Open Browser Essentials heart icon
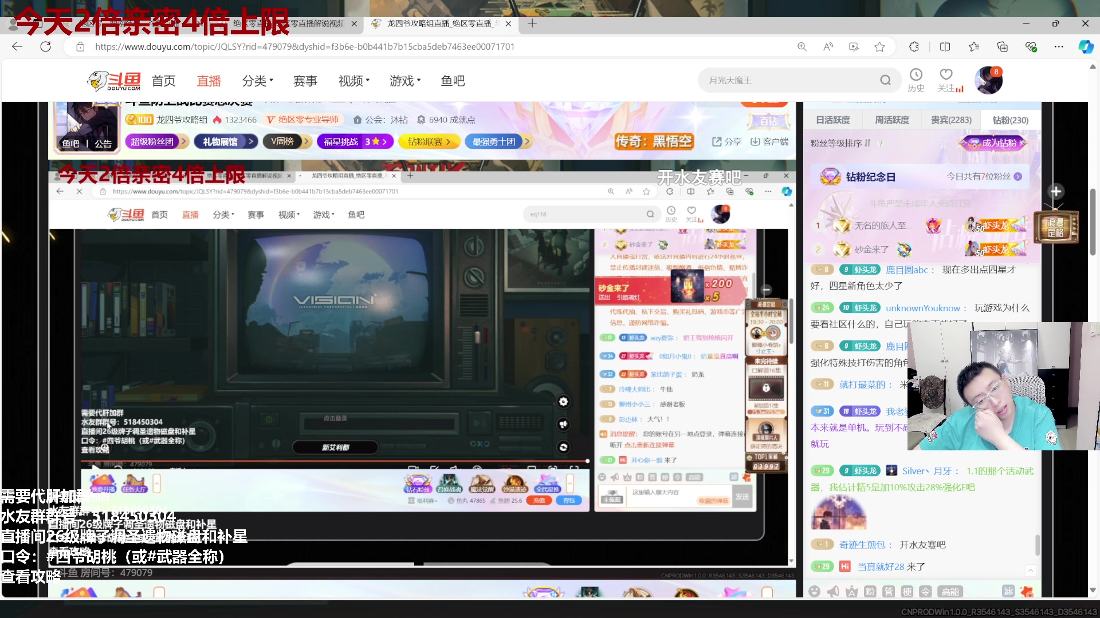The height and width of the screenshot is (618, 1100). pyautogui.click(x=1031, y=47)
